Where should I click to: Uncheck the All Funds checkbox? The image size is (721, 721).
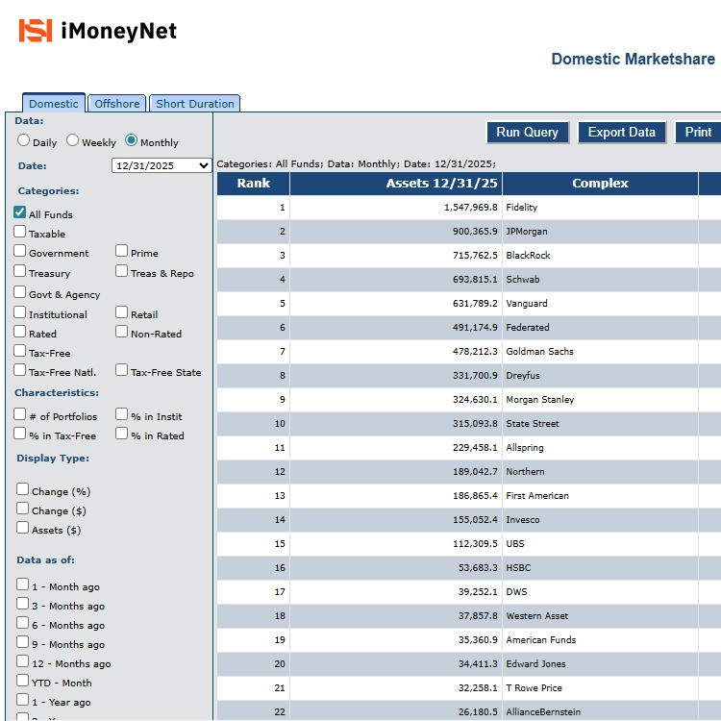point(20,212)
